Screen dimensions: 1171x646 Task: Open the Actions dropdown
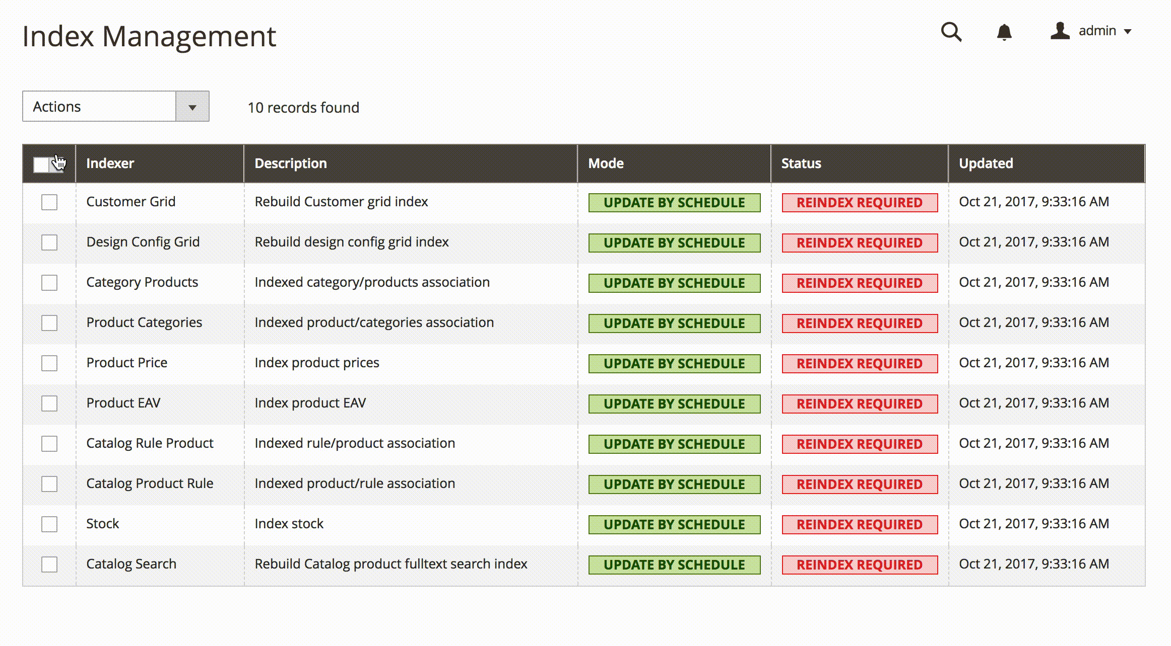115,106
